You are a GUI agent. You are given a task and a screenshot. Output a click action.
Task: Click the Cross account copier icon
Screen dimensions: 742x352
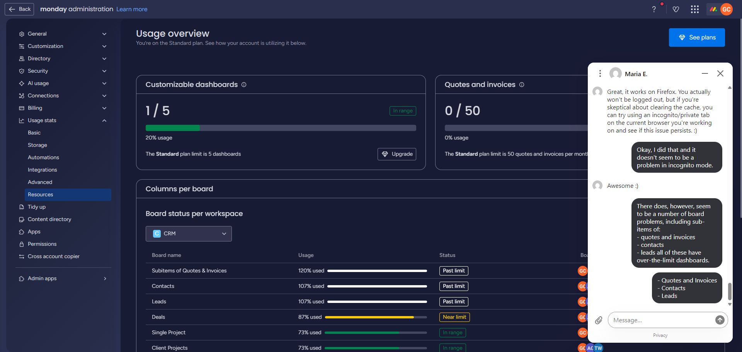click(x=22, y=257)
